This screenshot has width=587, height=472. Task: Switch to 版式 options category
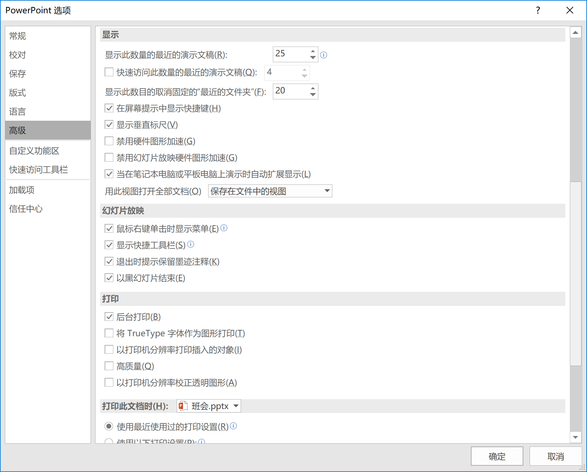click(48, 92)
